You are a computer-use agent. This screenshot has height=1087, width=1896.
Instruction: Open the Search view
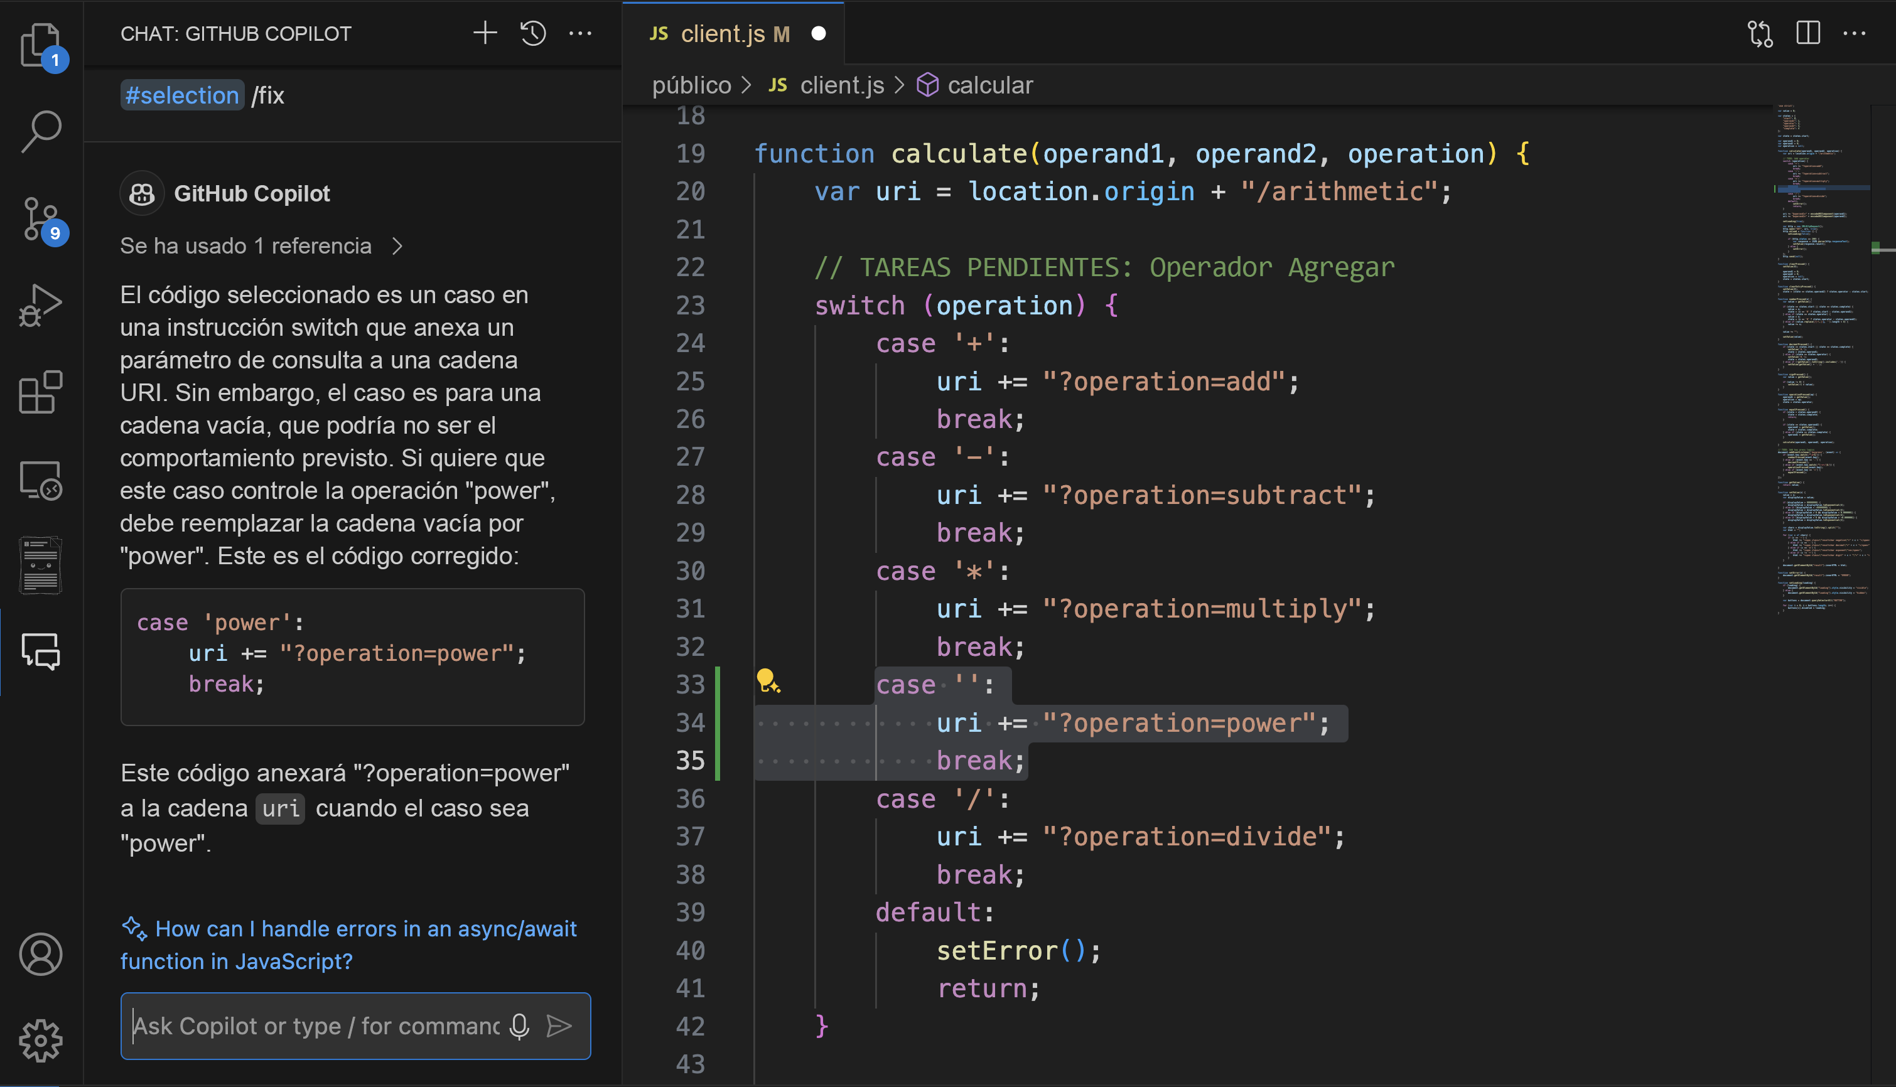pos(40,131)
